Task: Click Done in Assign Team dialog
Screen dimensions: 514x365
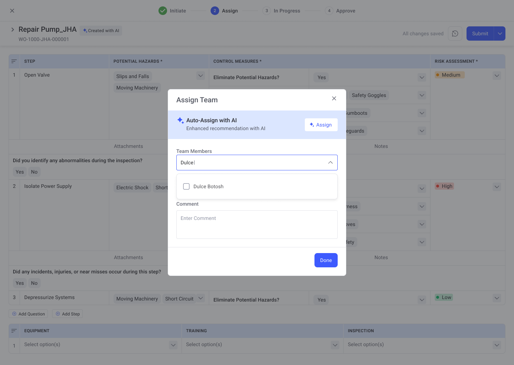Action: 326,260
